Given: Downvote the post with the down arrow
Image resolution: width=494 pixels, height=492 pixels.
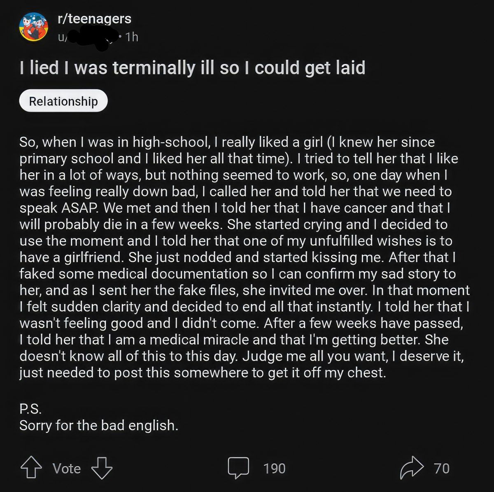Looking at the screenshot, I should click(101, 468).
